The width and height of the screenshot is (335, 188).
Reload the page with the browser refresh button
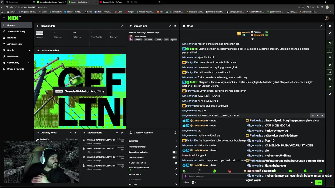click(7, 7)
